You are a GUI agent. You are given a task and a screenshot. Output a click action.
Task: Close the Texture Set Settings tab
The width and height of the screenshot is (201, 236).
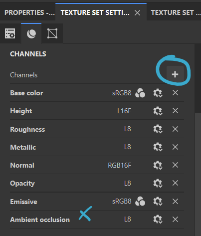138,13
